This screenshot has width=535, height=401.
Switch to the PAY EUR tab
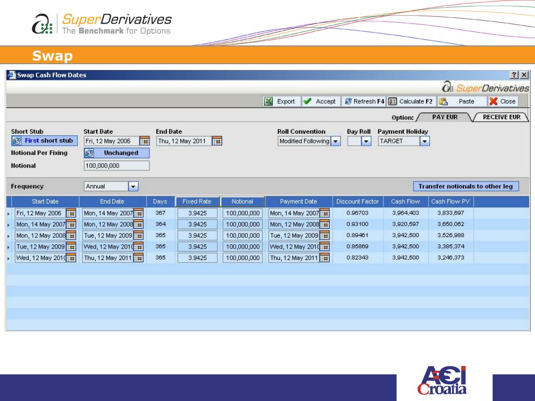pyautogui.click(x=445, y=117)
